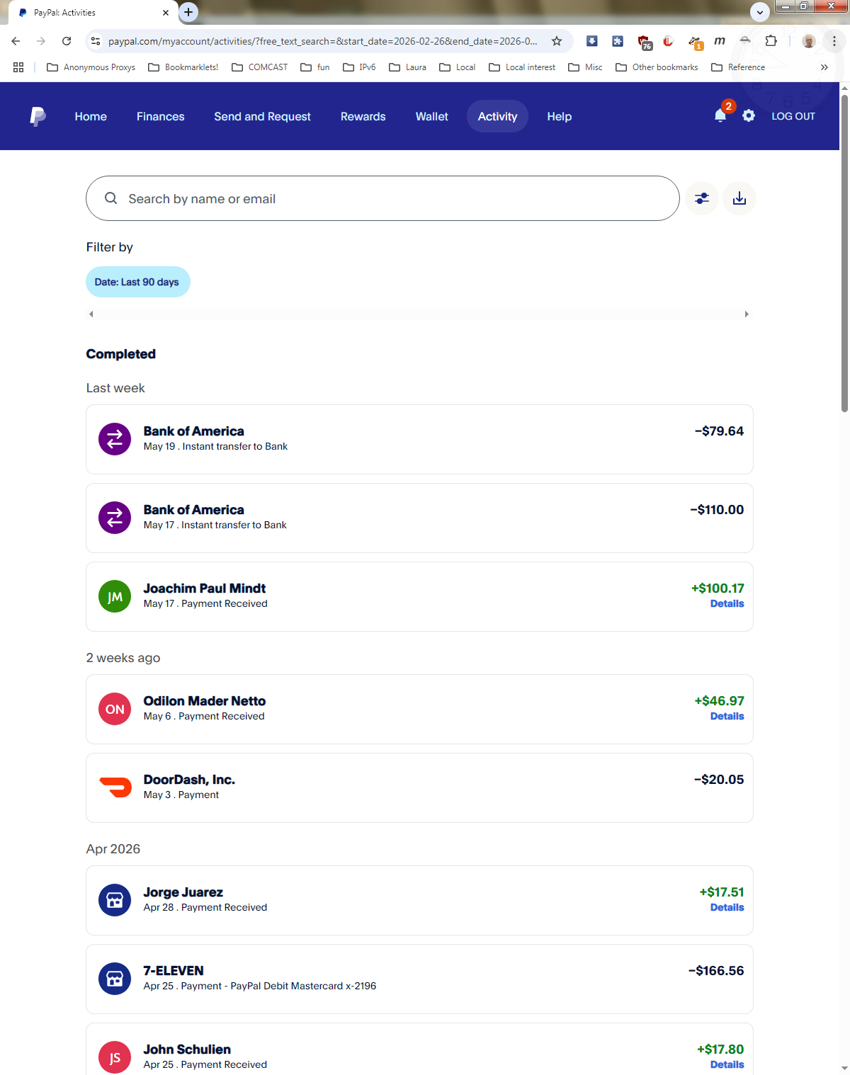Screen dimensions: 850x1075
Task: Select the Rewards navigation item
Action: click(x=363, y=116)
